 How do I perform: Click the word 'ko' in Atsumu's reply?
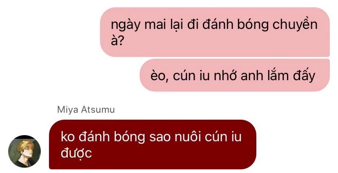coord(67,137)
